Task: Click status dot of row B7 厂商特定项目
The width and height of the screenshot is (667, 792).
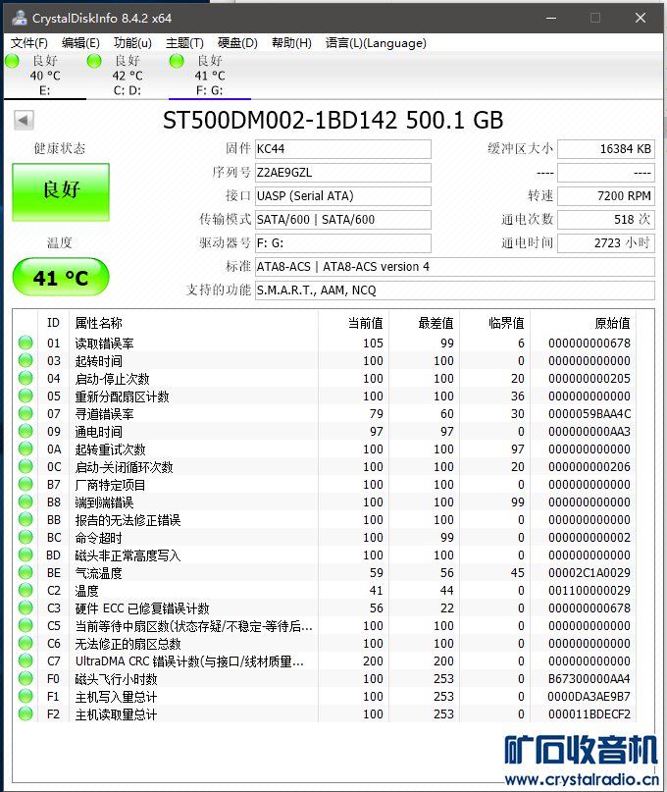Action: point(26,485)
